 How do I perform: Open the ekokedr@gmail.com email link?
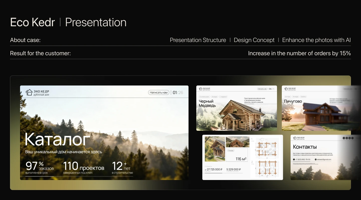[324, 159]
